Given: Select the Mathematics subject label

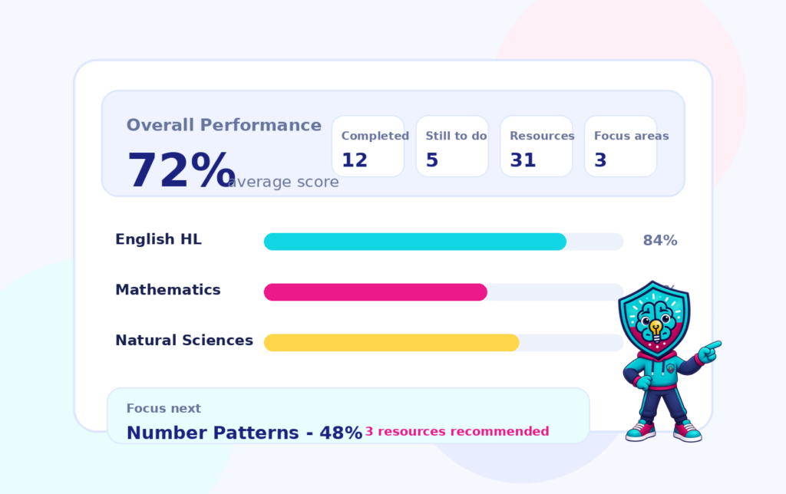Looking at the screenshot, I should click(168, 290).
